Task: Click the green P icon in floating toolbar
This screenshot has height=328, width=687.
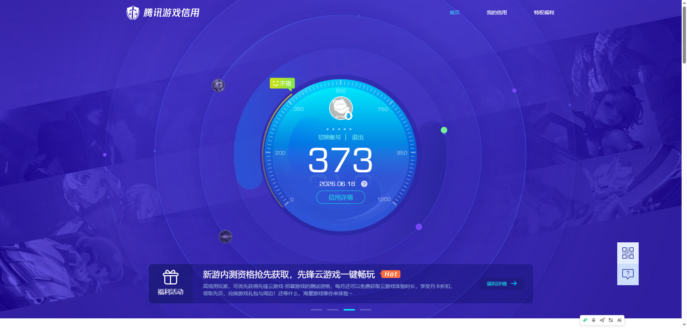Action: coord(585,320)
